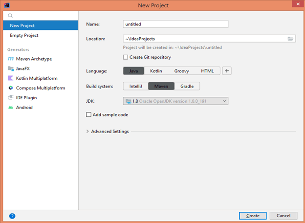Viewport: 305px width, 223px height.
Task: Click the IntelliJ IDEA logo in title bar
Action: pos(7,5)
